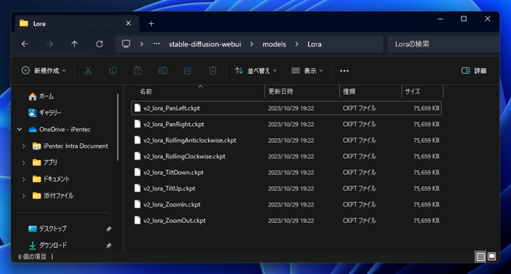The width and height of the screenshot is (511, 274).
Task: Select file v2_lora_ZoomIn.ckpt
Action: pos(286,204)
